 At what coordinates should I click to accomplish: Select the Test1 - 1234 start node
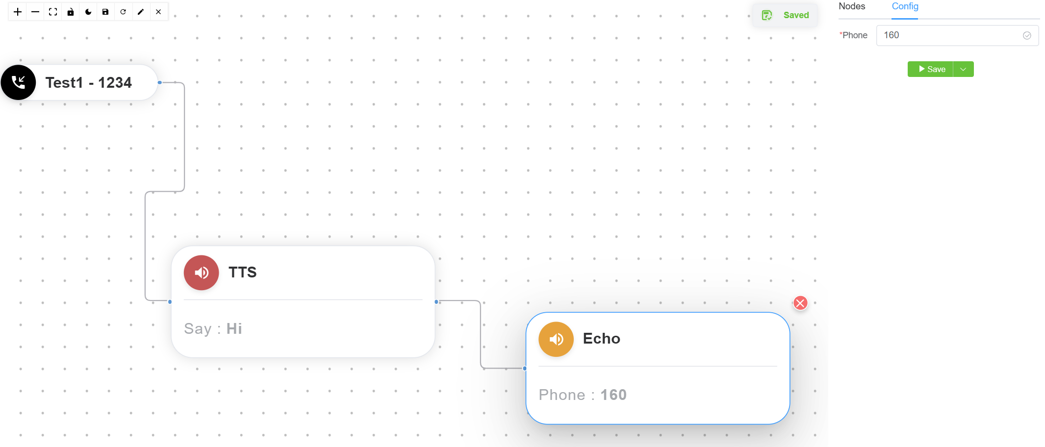click(x=89, y=82)
